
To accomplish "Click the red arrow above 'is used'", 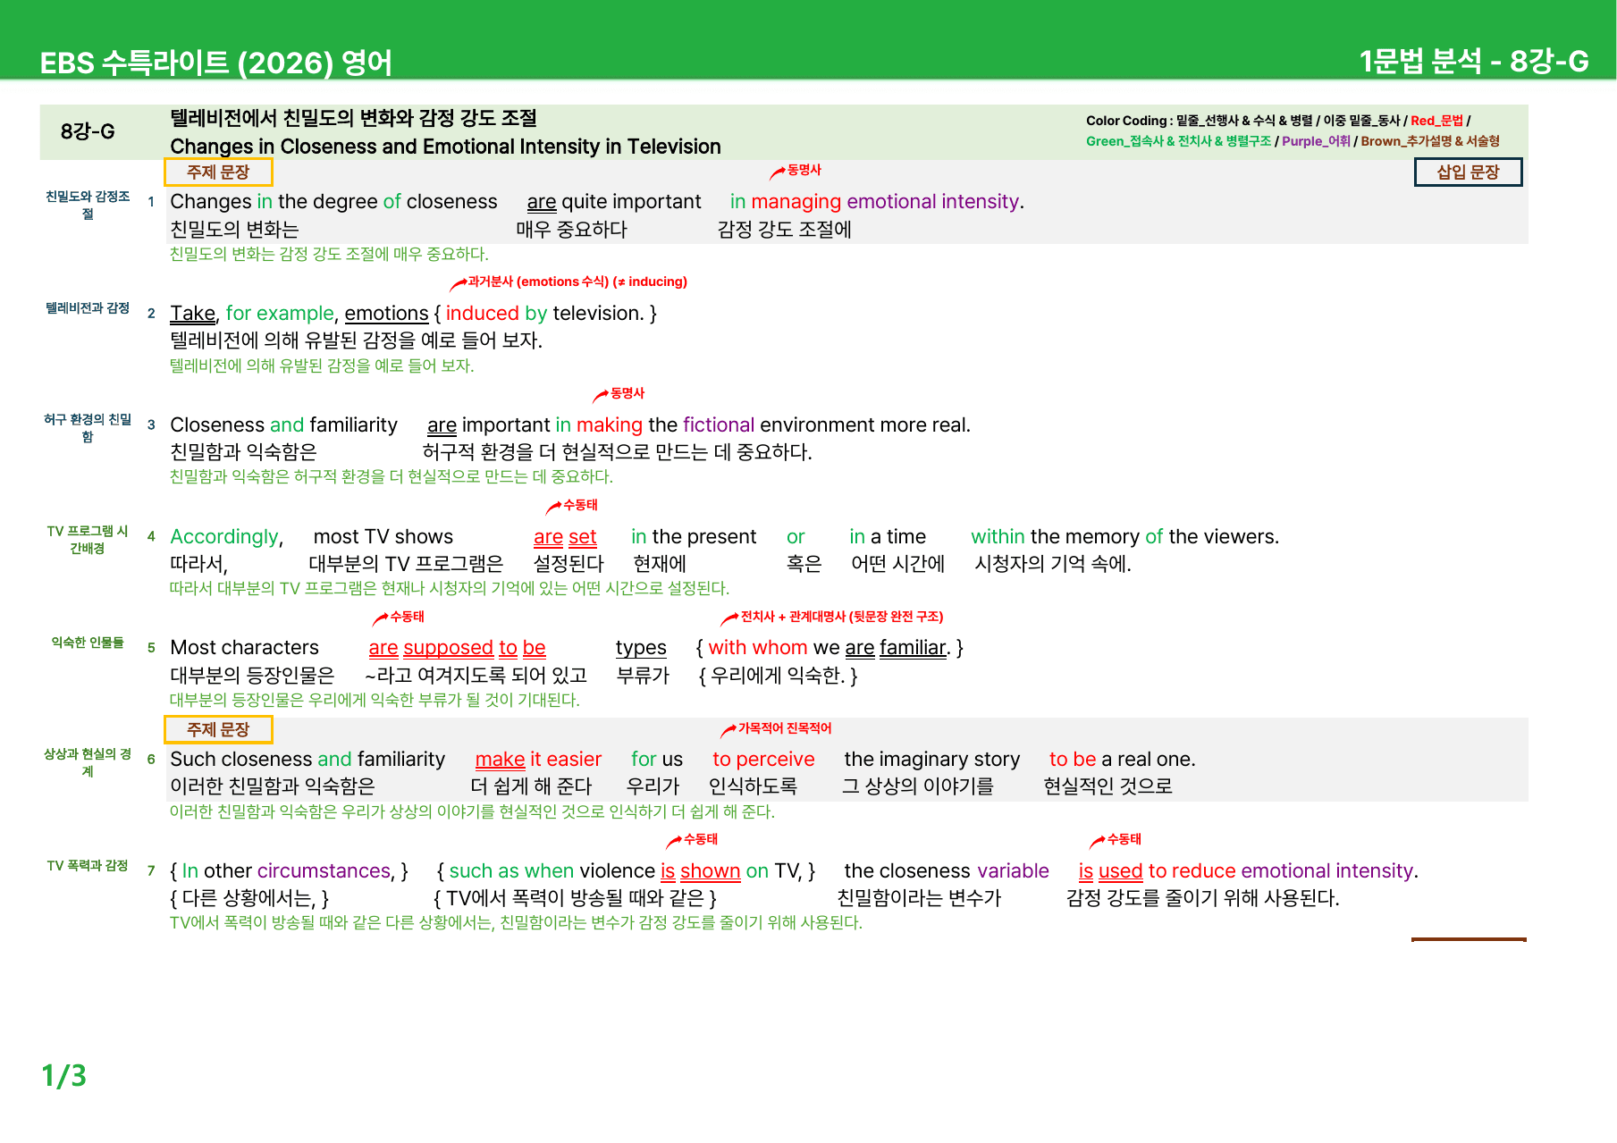I will pyautogui.click(x=1098, y=842).
